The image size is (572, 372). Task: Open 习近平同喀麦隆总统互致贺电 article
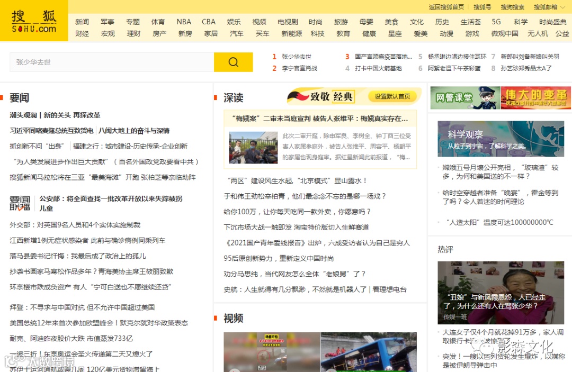tap(51, 130)
